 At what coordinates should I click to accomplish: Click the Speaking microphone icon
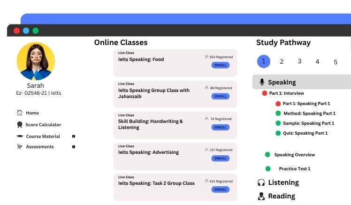pyautogui.click(x=262, y=82)
